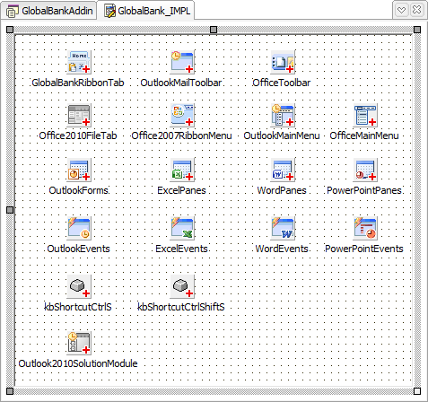Click the OutlookEvents label text
This screenshot has height=402, width=428.
(78, 249)
